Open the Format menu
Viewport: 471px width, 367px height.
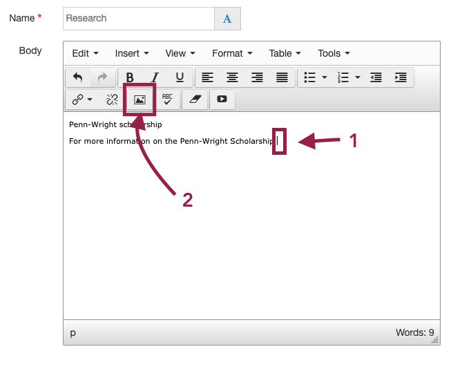pyautogui.click(x=231, y=53)
